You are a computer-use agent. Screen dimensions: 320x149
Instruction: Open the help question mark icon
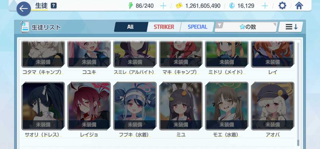point(54,6)
